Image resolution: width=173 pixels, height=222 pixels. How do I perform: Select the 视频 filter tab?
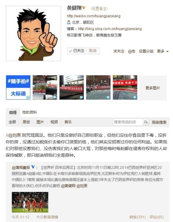point(54,122)
